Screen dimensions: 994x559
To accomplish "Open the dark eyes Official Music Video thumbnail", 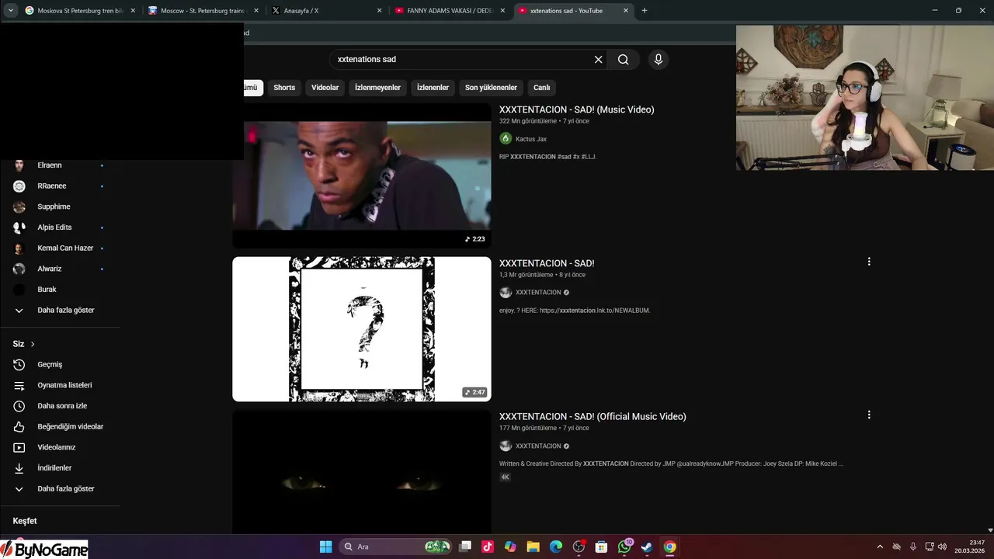I will pos(362,472).
